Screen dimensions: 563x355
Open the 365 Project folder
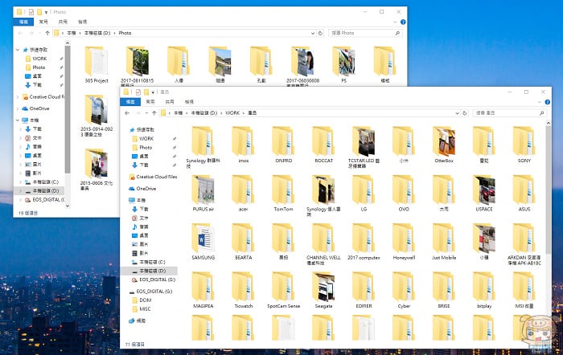point(97,65)
